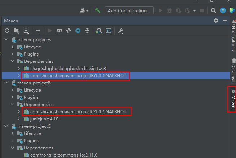The width and height of the screenshot is (236, 158).
Task: Collapse the maven-projectB node
Action: pyautogui.click(x=6, y=83)
